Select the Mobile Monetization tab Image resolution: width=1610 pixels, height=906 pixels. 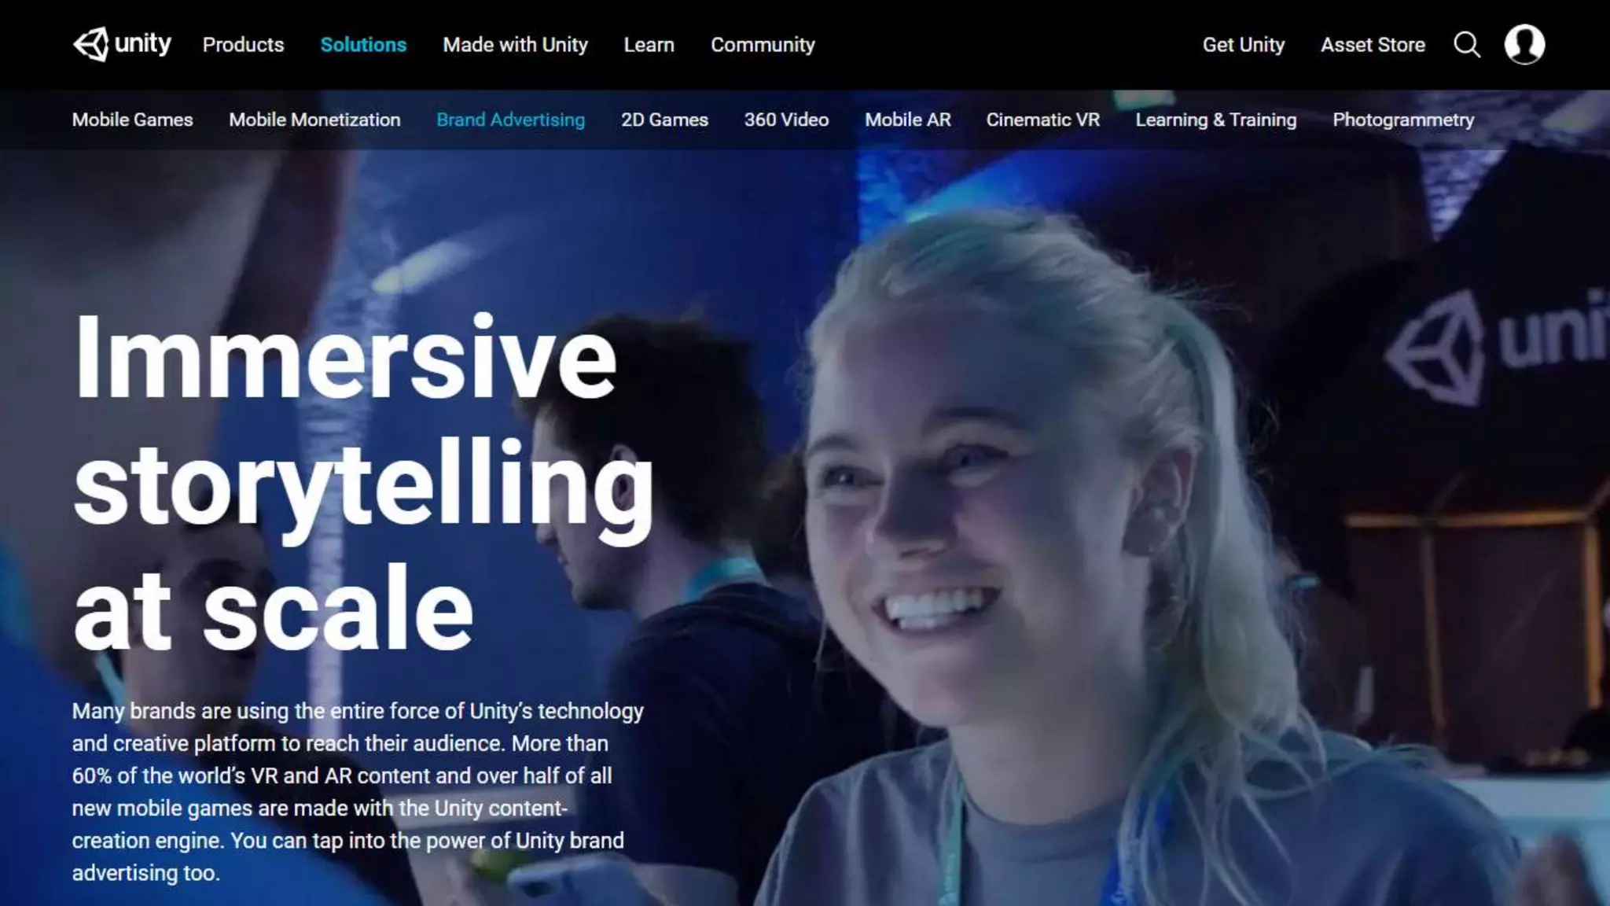pyautogui.click(x=314, y=120)
